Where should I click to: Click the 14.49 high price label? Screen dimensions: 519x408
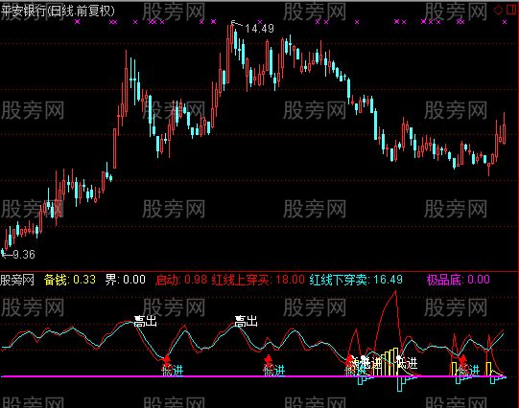tap(259, 29)
